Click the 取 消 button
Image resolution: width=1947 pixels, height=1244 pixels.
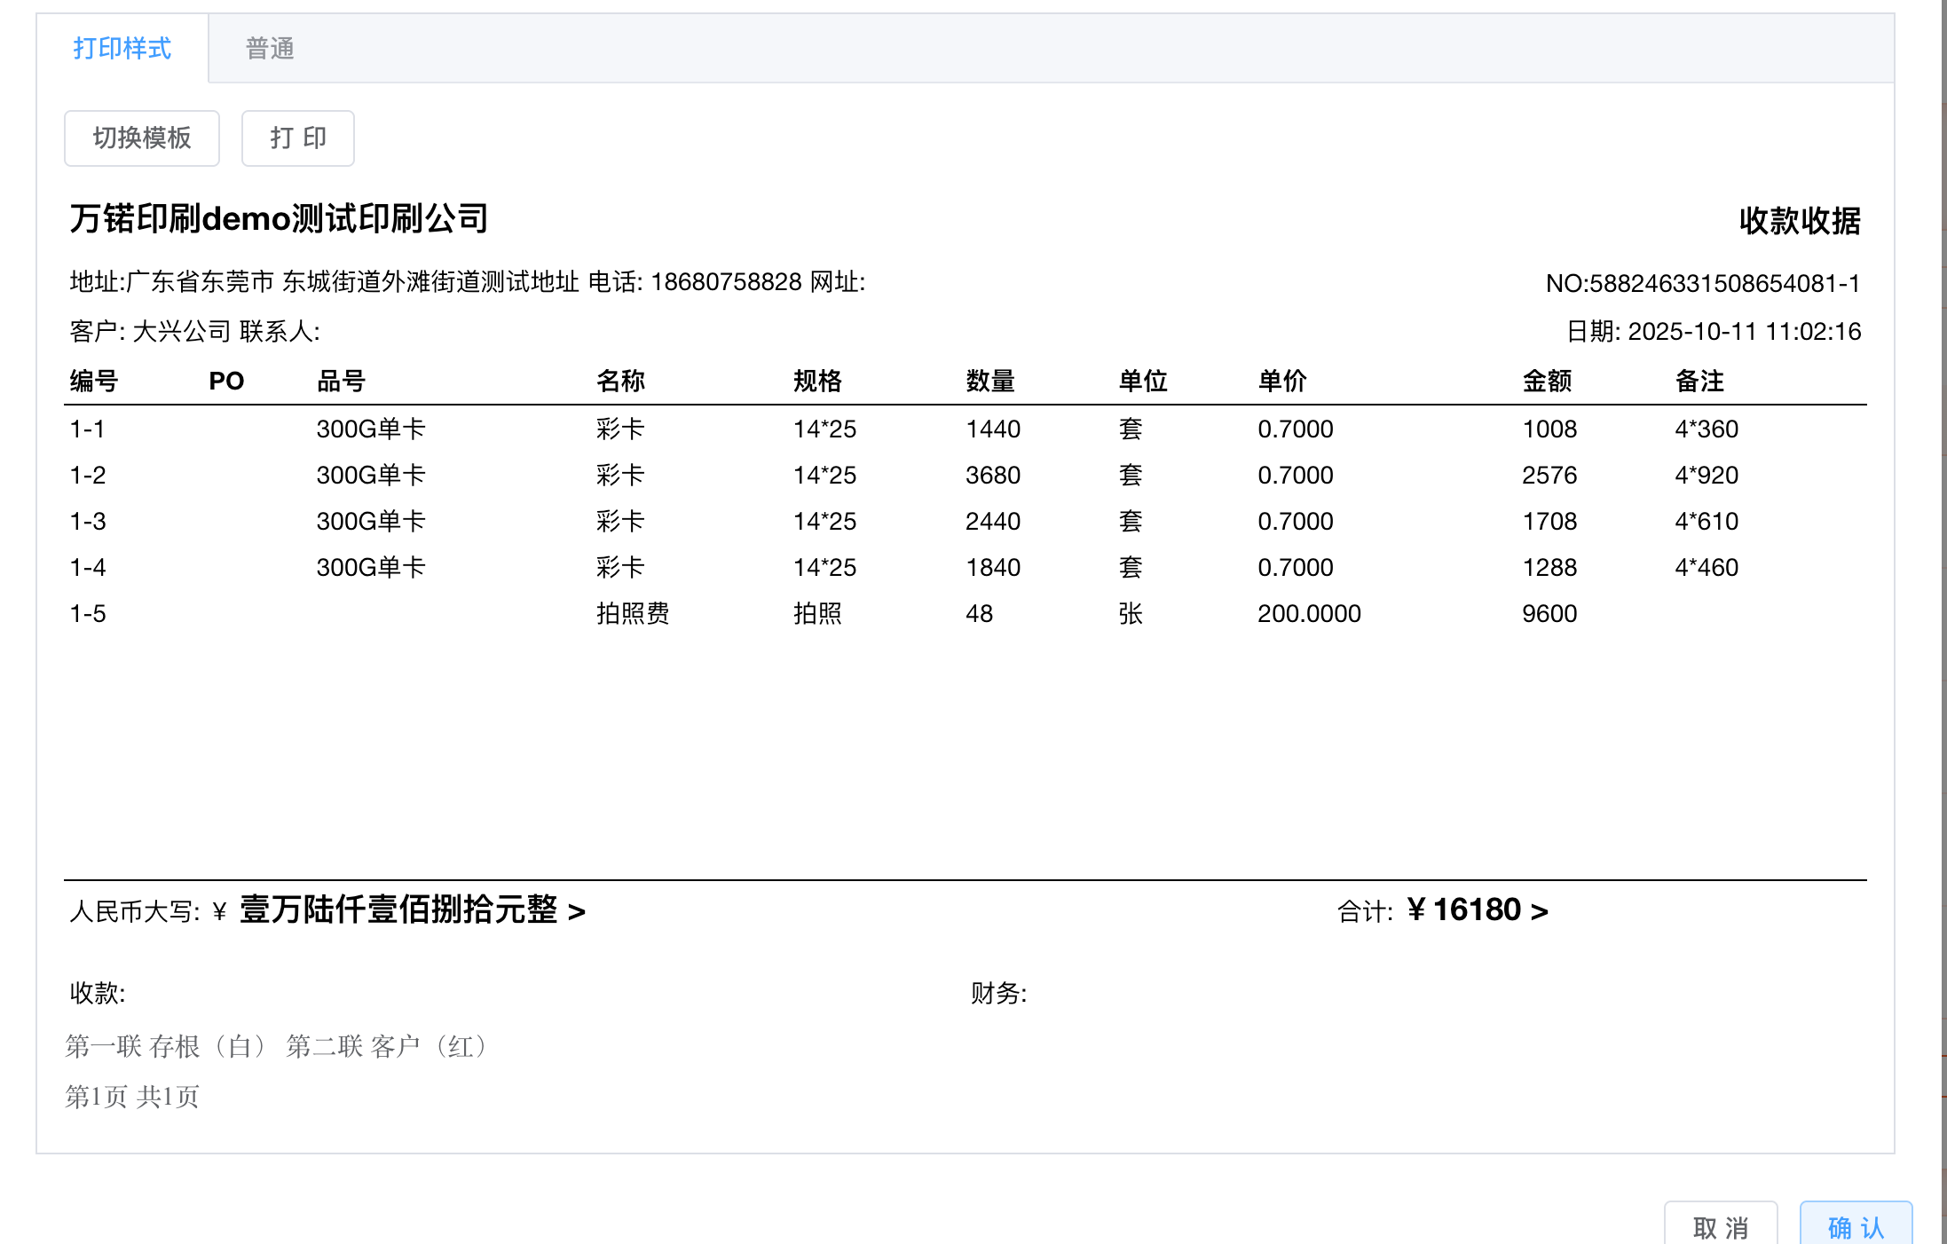coord(1720,1226)
